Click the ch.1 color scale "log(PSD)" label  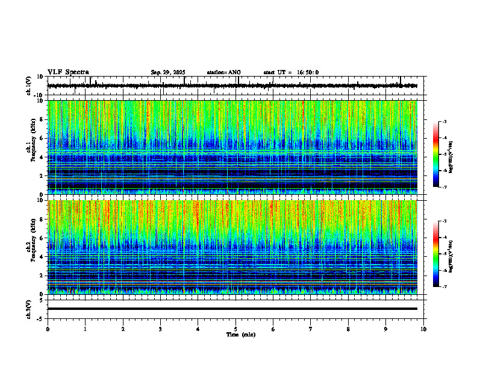[x=451, y=157]
